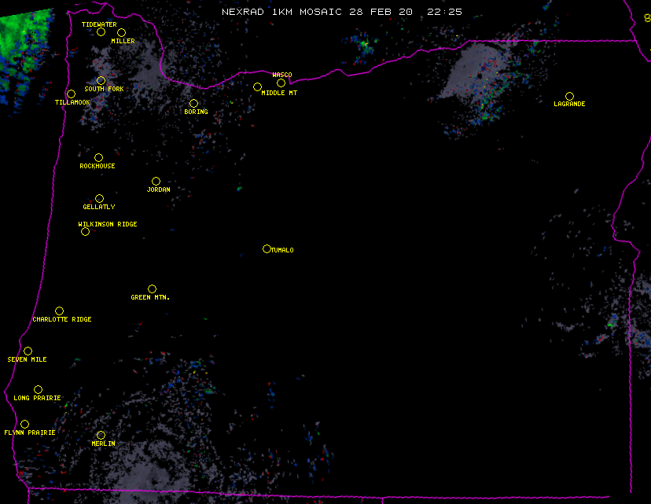
Task: Select the Wilkinson Ridge station marker
Action: 85,231
